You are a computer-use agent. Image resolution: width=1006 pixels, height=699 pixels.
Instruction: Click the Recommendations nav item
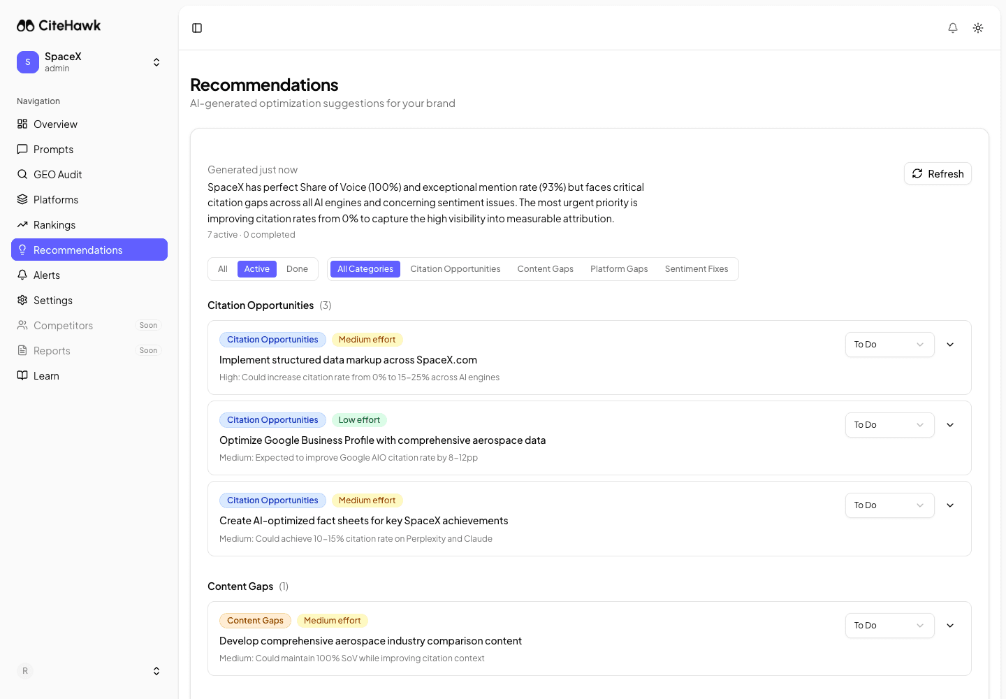[89, 250]
